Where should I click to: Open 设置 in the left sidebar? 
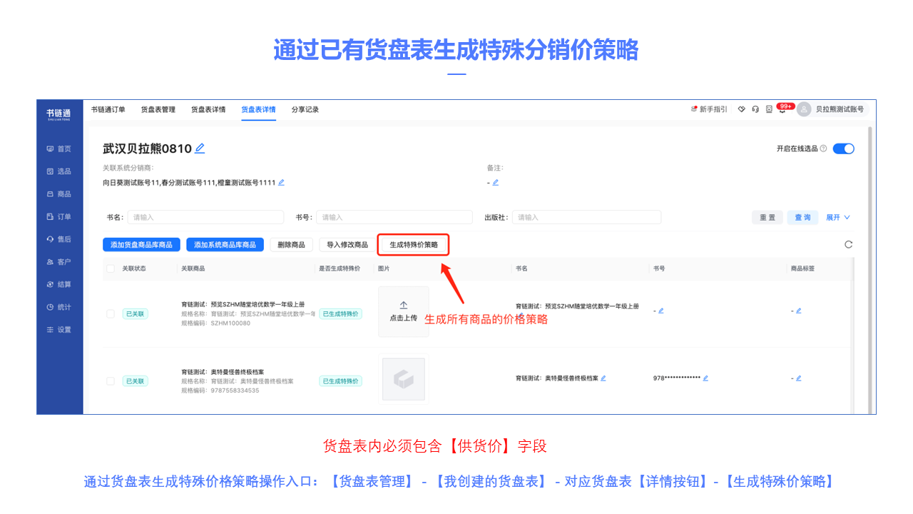coord(59,330)
